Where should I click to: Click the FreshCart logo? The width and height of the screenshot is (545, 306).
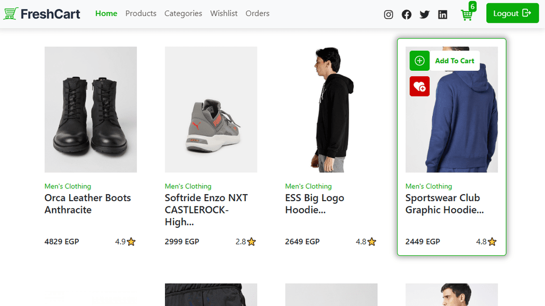tap(42, 14)
